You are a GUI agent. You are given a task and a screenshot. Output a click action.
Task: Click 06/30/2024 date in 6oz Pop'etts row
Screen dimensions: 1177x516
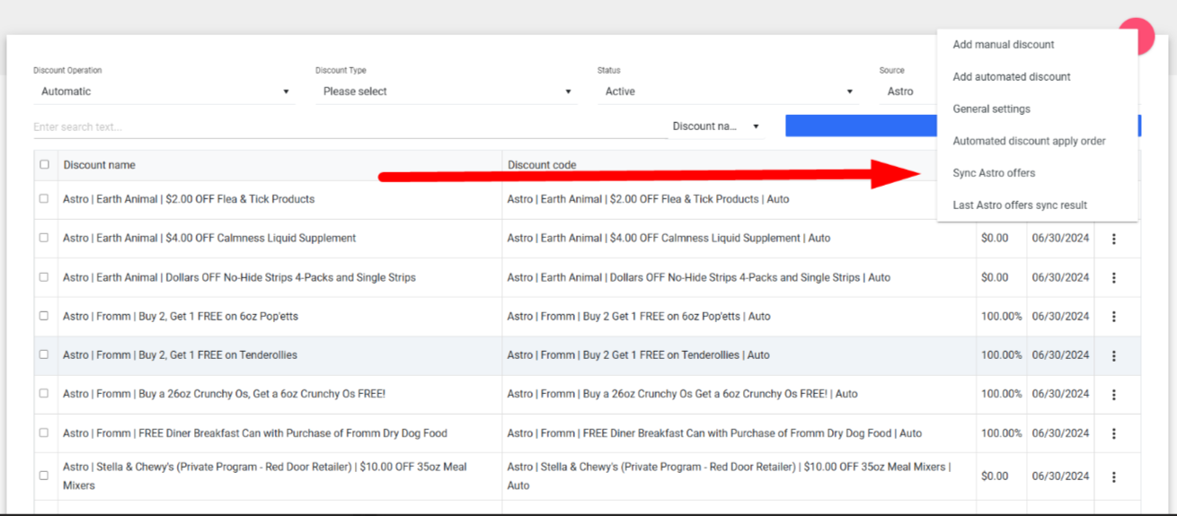[x=1059, y=316]
